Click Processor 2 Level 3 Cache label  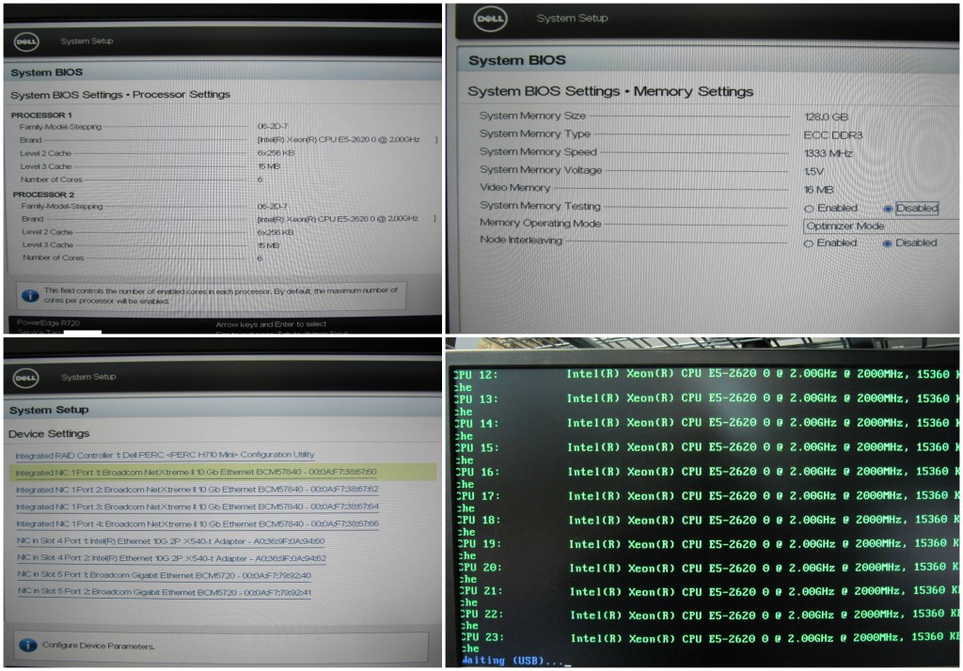pos(47,245)
